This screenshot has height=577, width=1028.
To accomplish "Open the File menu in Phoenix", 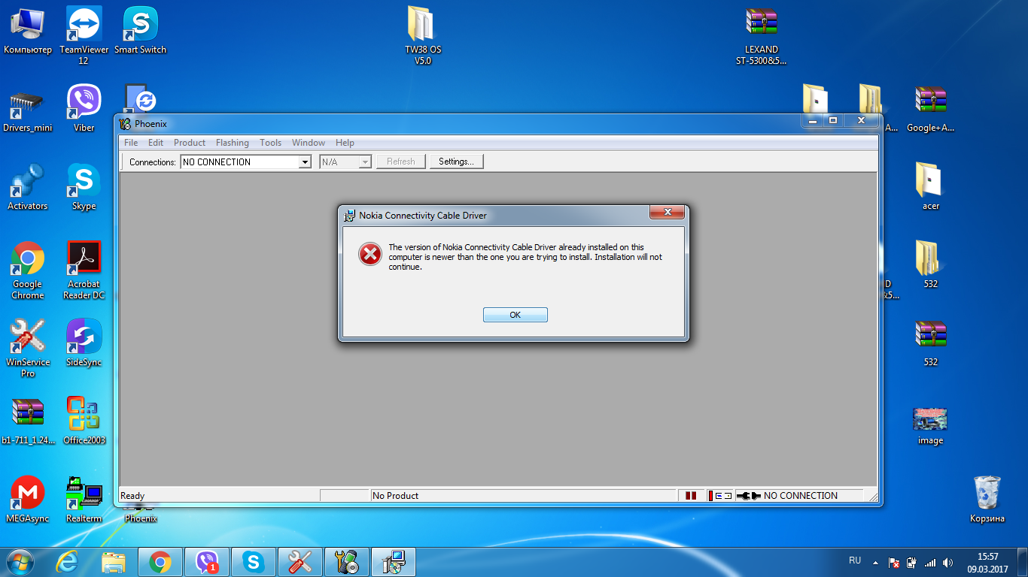I will click(131, 143).
